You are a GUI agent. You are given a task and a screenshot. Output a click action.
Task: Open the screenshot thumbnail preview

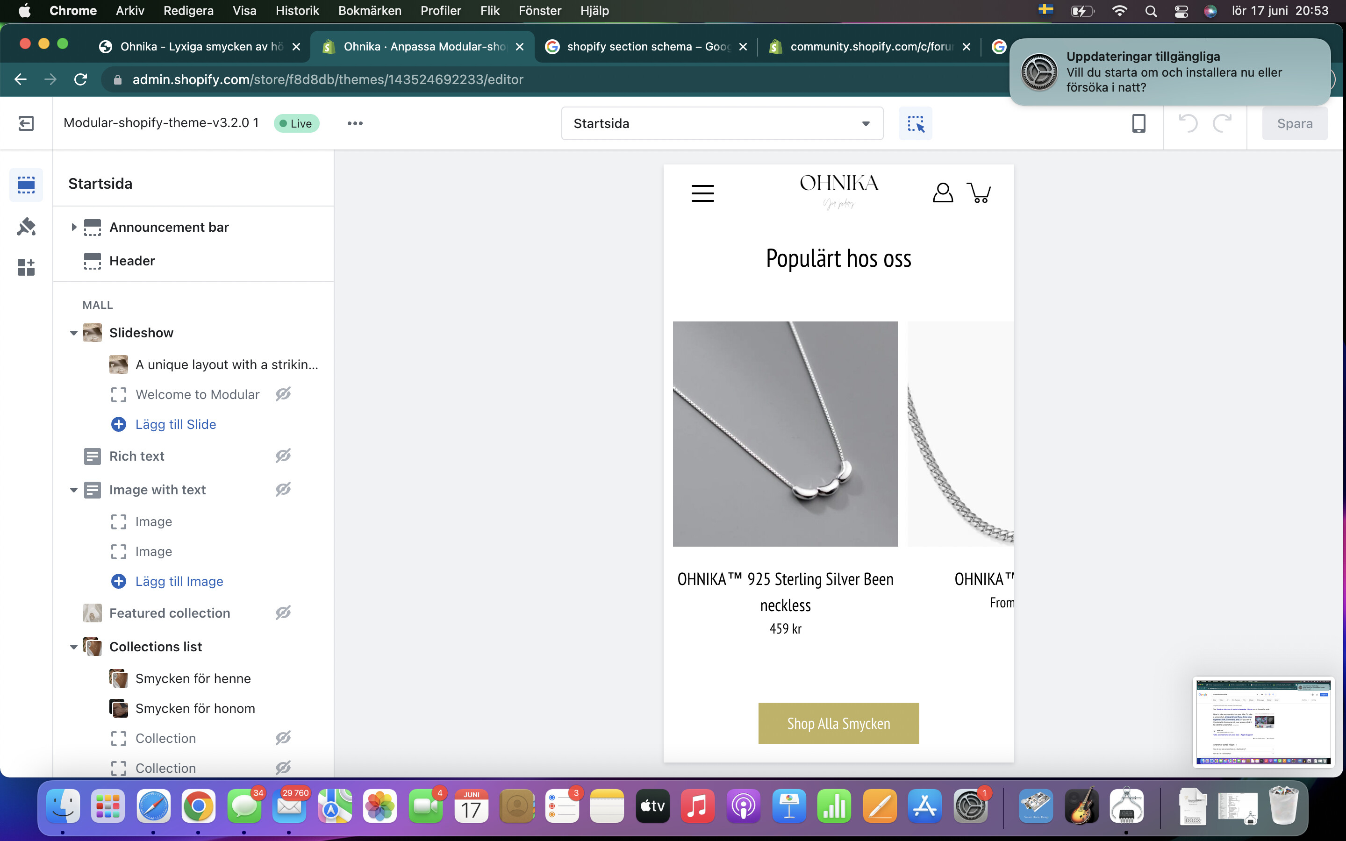coord(1262,721)
